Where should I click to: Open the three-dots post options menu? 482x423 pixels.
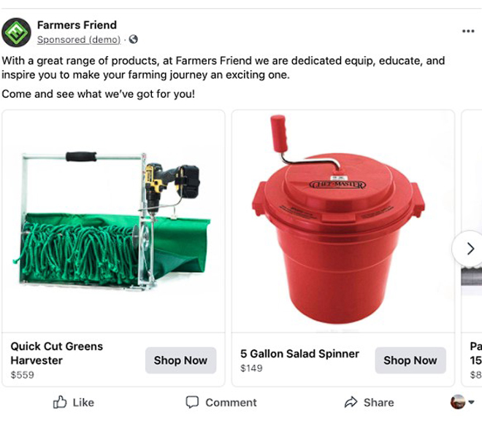(x=468, y=31)
